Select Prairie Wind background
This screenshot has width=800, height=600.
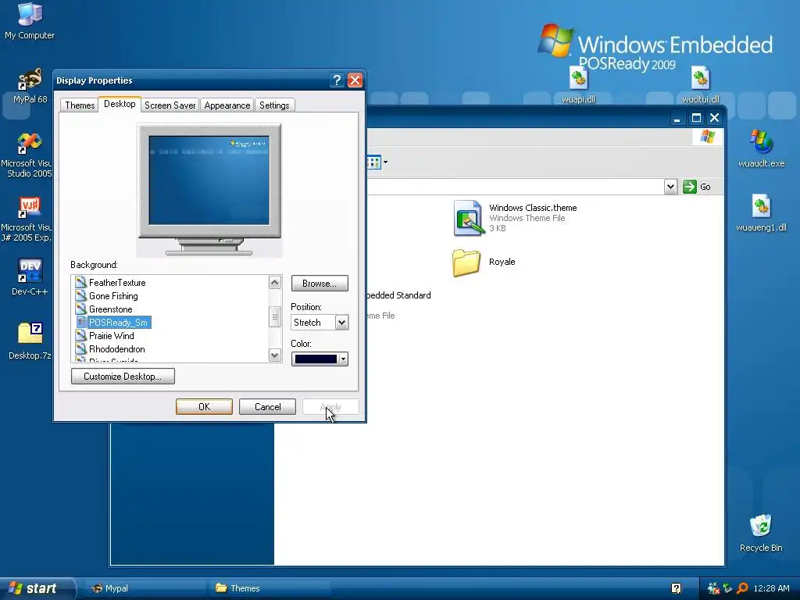[112, 336]
